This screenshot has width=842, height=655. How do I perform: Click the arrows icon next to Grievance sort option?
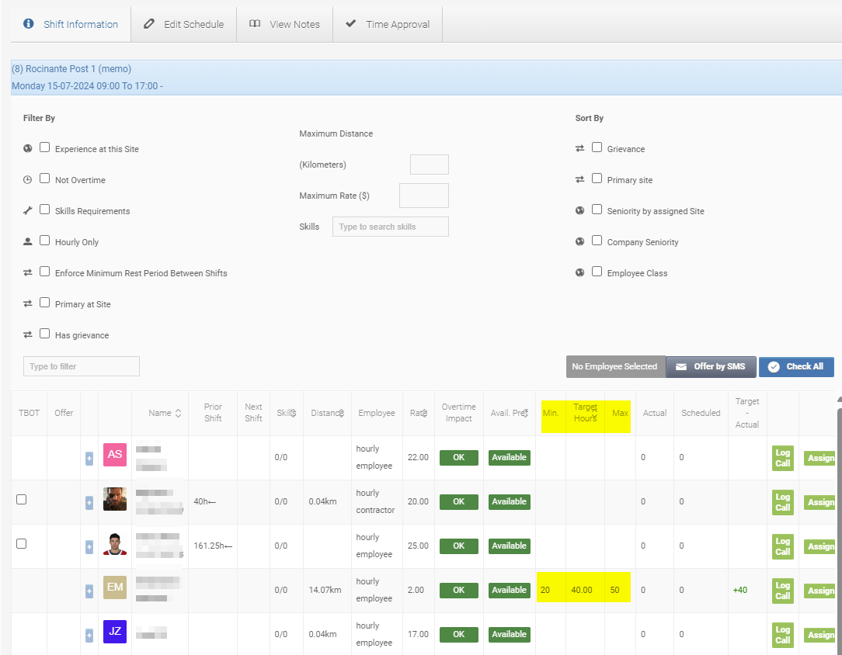(579, 147)
